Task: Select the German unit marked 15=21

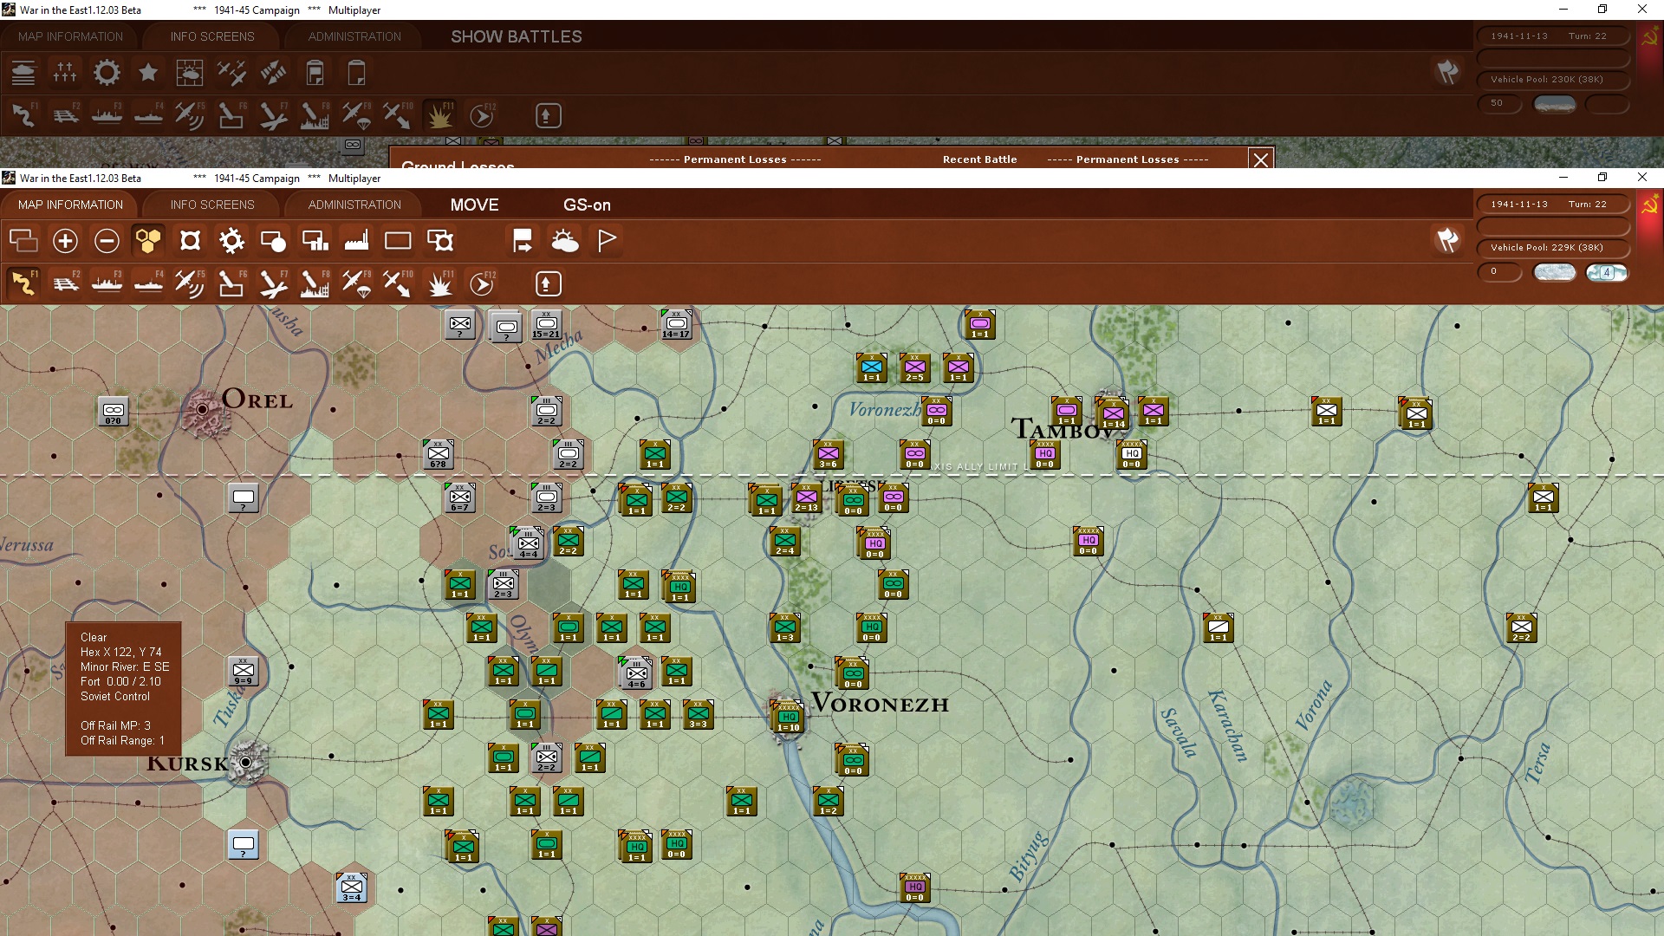Action: pyautogui.click(x=546, y=325)
